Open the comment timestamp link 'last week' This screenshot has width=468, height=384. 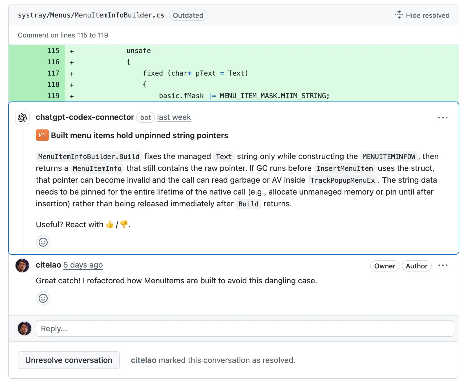174,117
